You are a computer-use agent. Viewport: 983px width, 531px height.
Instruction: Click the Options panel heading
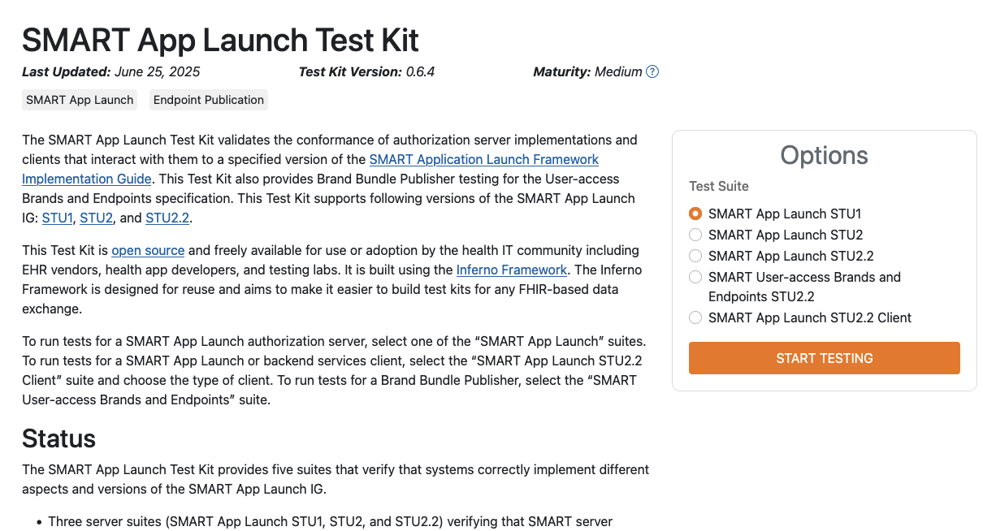[825, 156]
